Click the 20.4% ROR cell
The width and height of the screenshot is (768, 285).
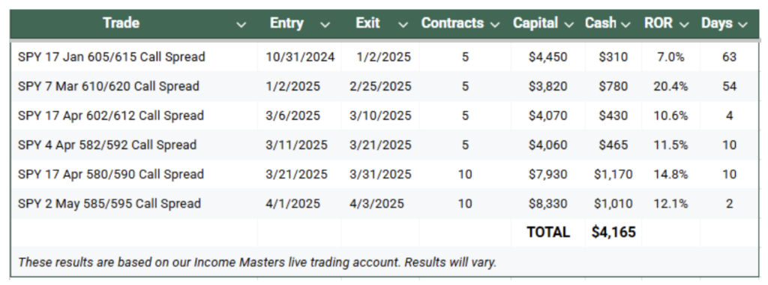coord(670,87)
